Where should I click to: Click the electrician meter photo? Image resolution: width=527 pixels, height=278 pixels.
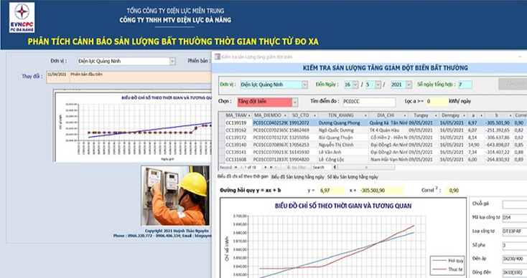[x=175, y=196]
